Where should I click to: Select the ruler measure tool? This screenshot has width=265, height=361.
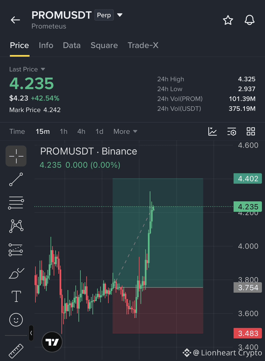pyautogui.click(x=16, y=351)
